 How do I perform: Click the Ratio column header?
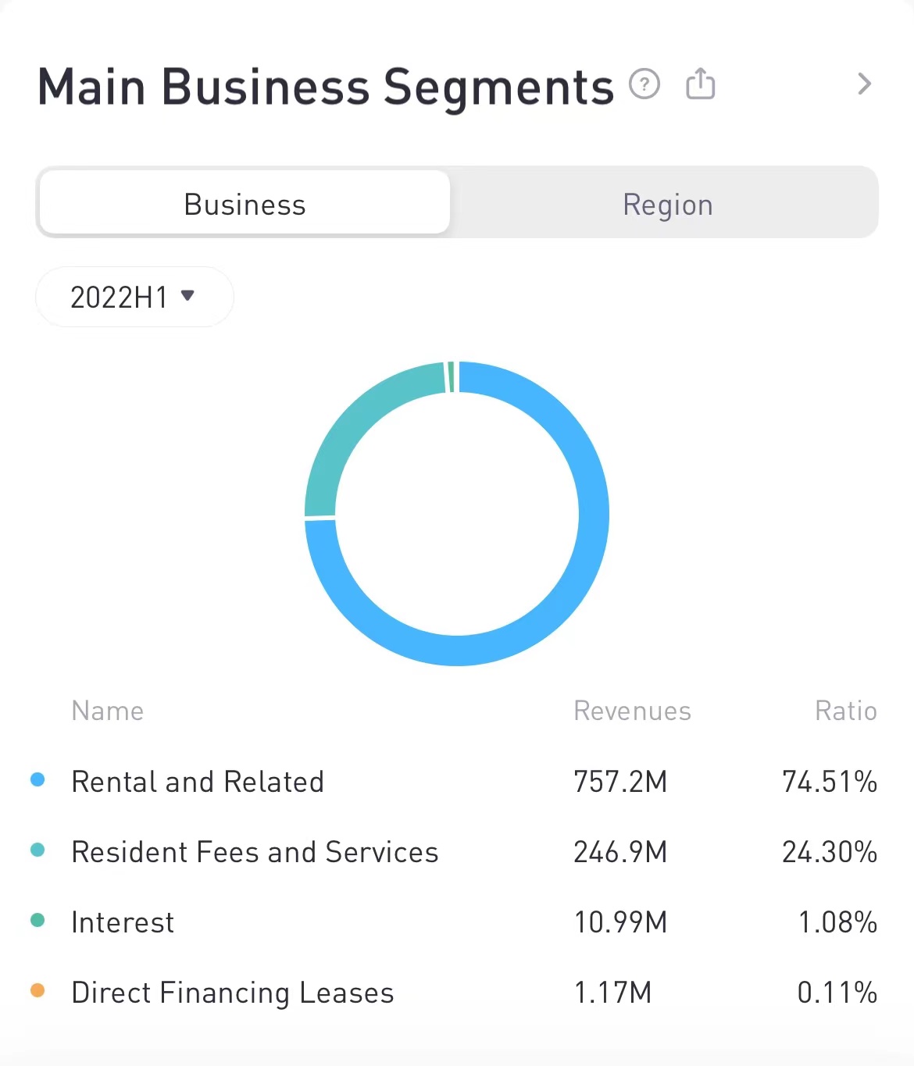[845, 711]
